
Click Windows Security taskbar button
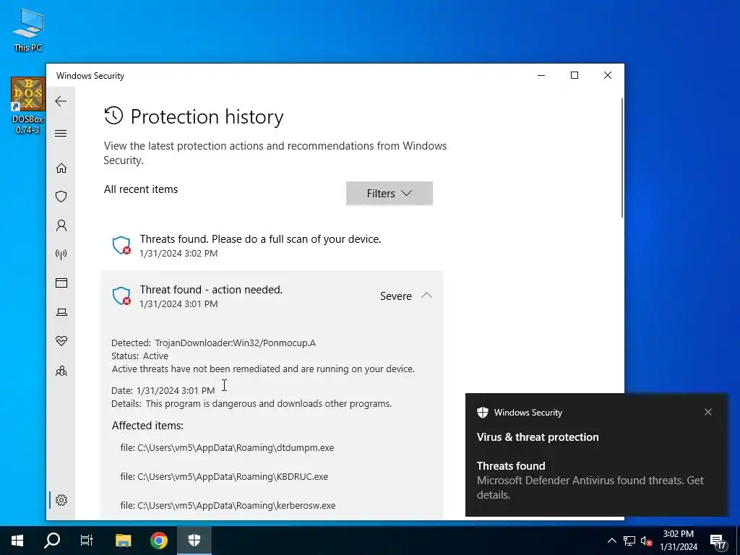click(x=194, y=541)
